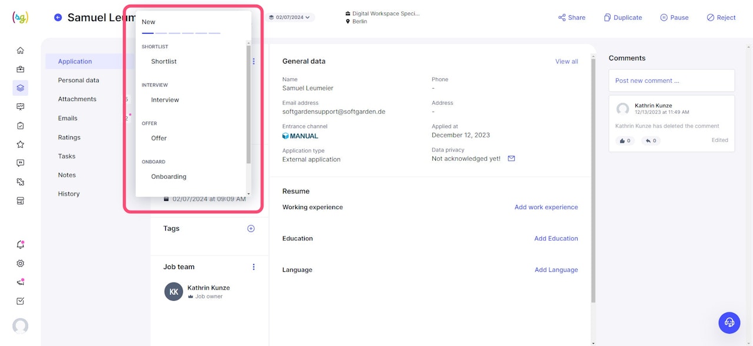Image resolution: width=753 pixels, height=346 pixels.
Task: Click Add work experience link
Action: 546,207
